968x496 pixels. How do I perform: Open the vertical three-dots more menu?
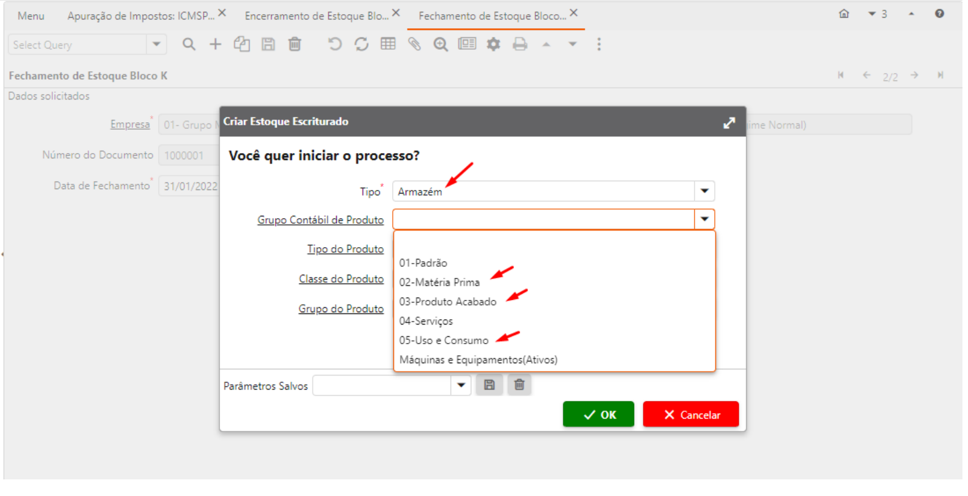(x=599, y=44)
